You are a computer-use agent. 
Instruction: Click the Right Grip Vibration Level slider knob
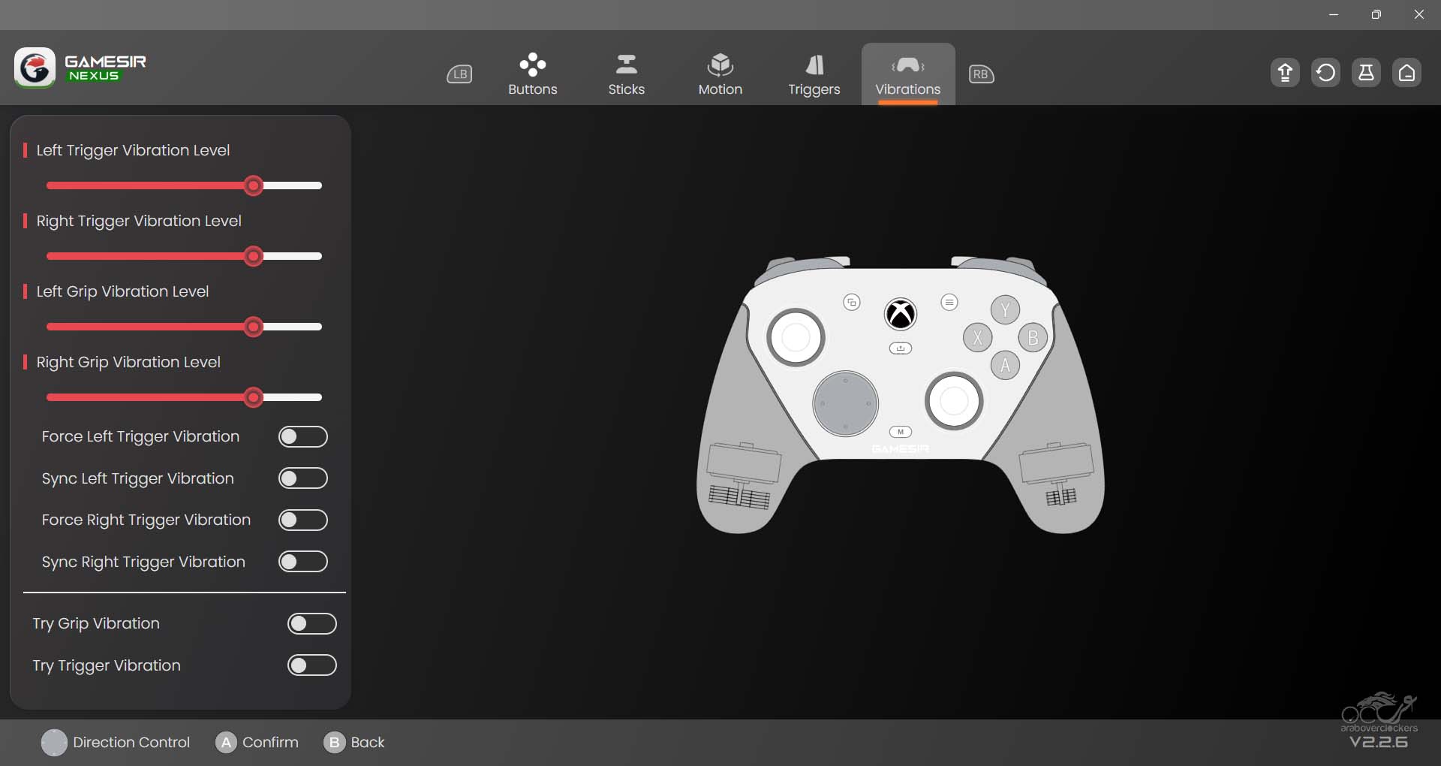254,397
